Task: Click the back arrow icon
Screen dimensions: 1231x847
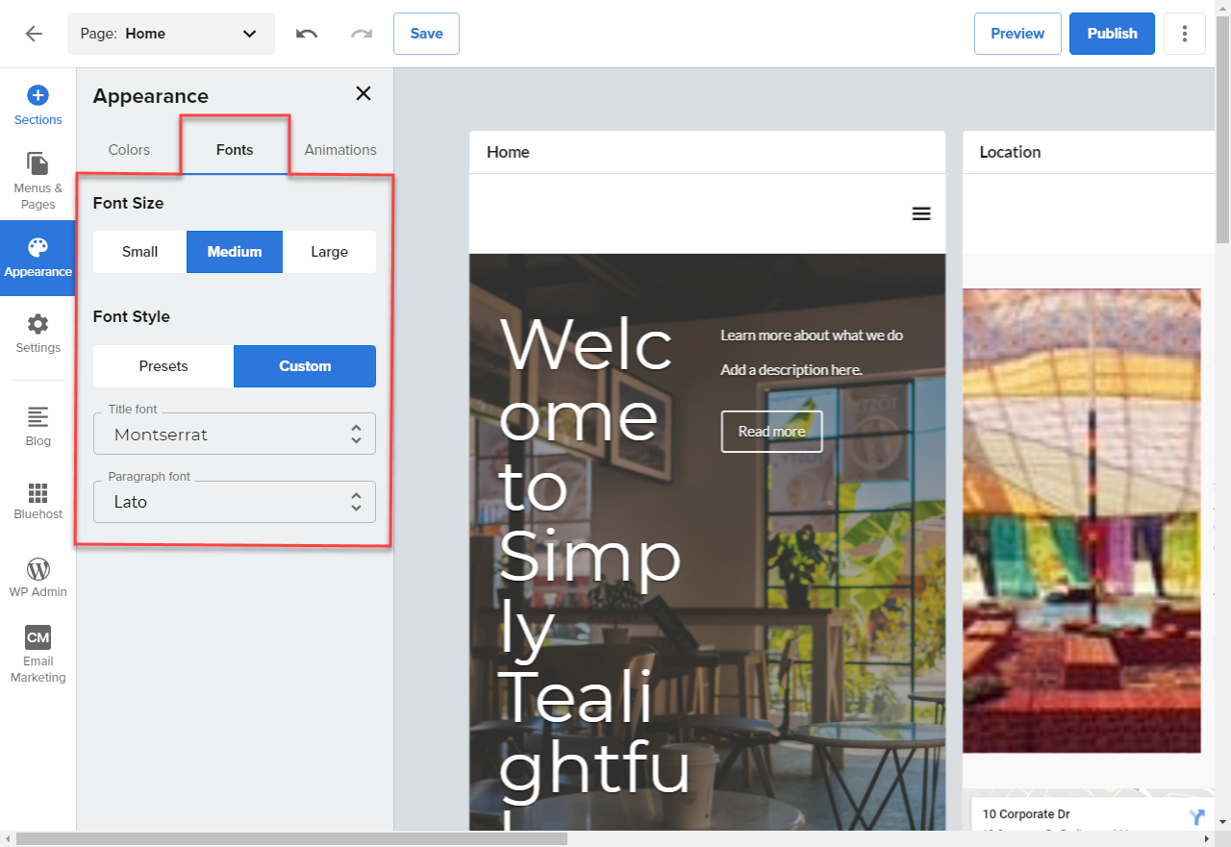Action: pos(34,34)
